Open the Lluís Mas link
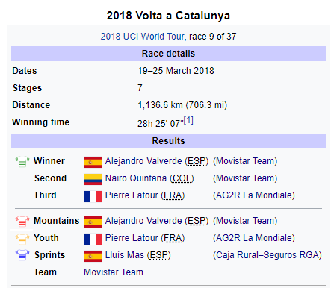Screen dimensions: 334x288 click(125, 255)
